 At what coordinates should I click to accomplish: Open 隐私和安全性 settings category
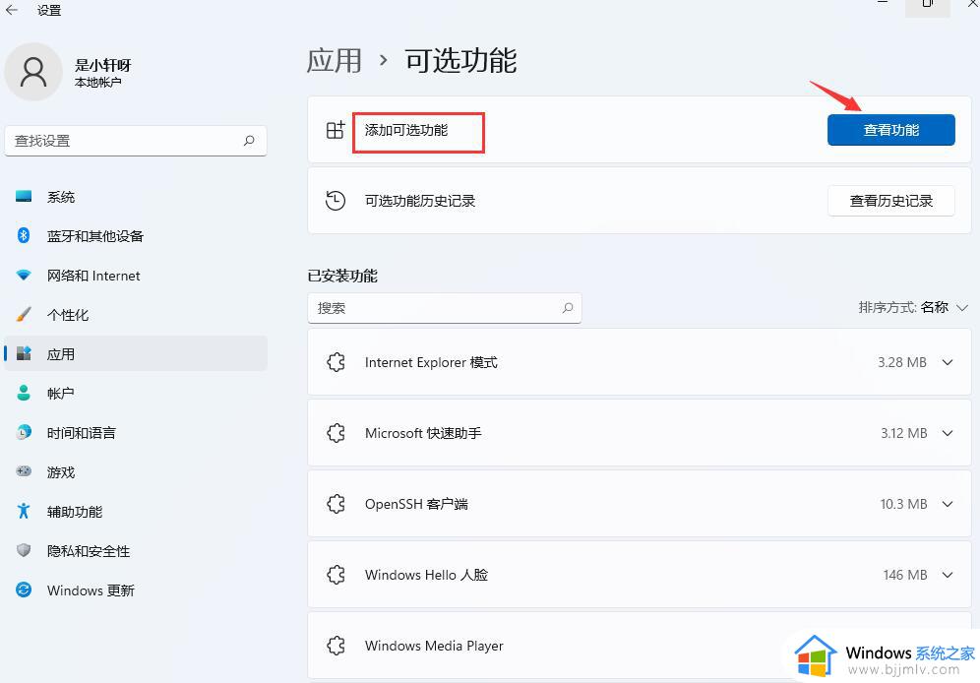(x=136, y=550)
